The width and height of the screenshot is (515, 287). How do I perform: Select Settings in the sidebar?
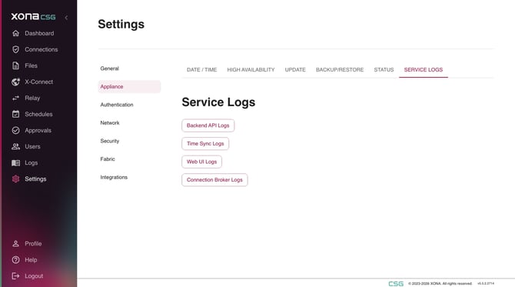35,179
